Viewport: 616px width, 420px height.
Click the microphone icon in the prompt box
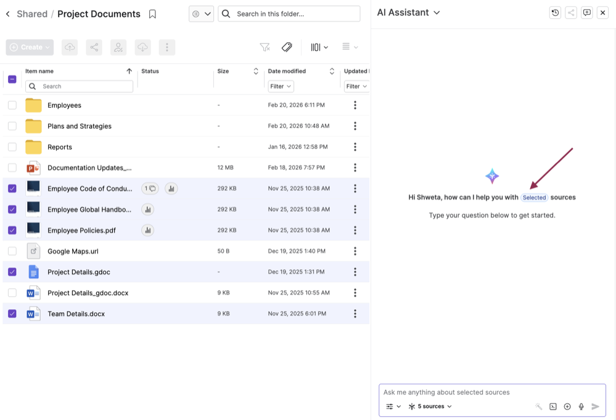581,406
